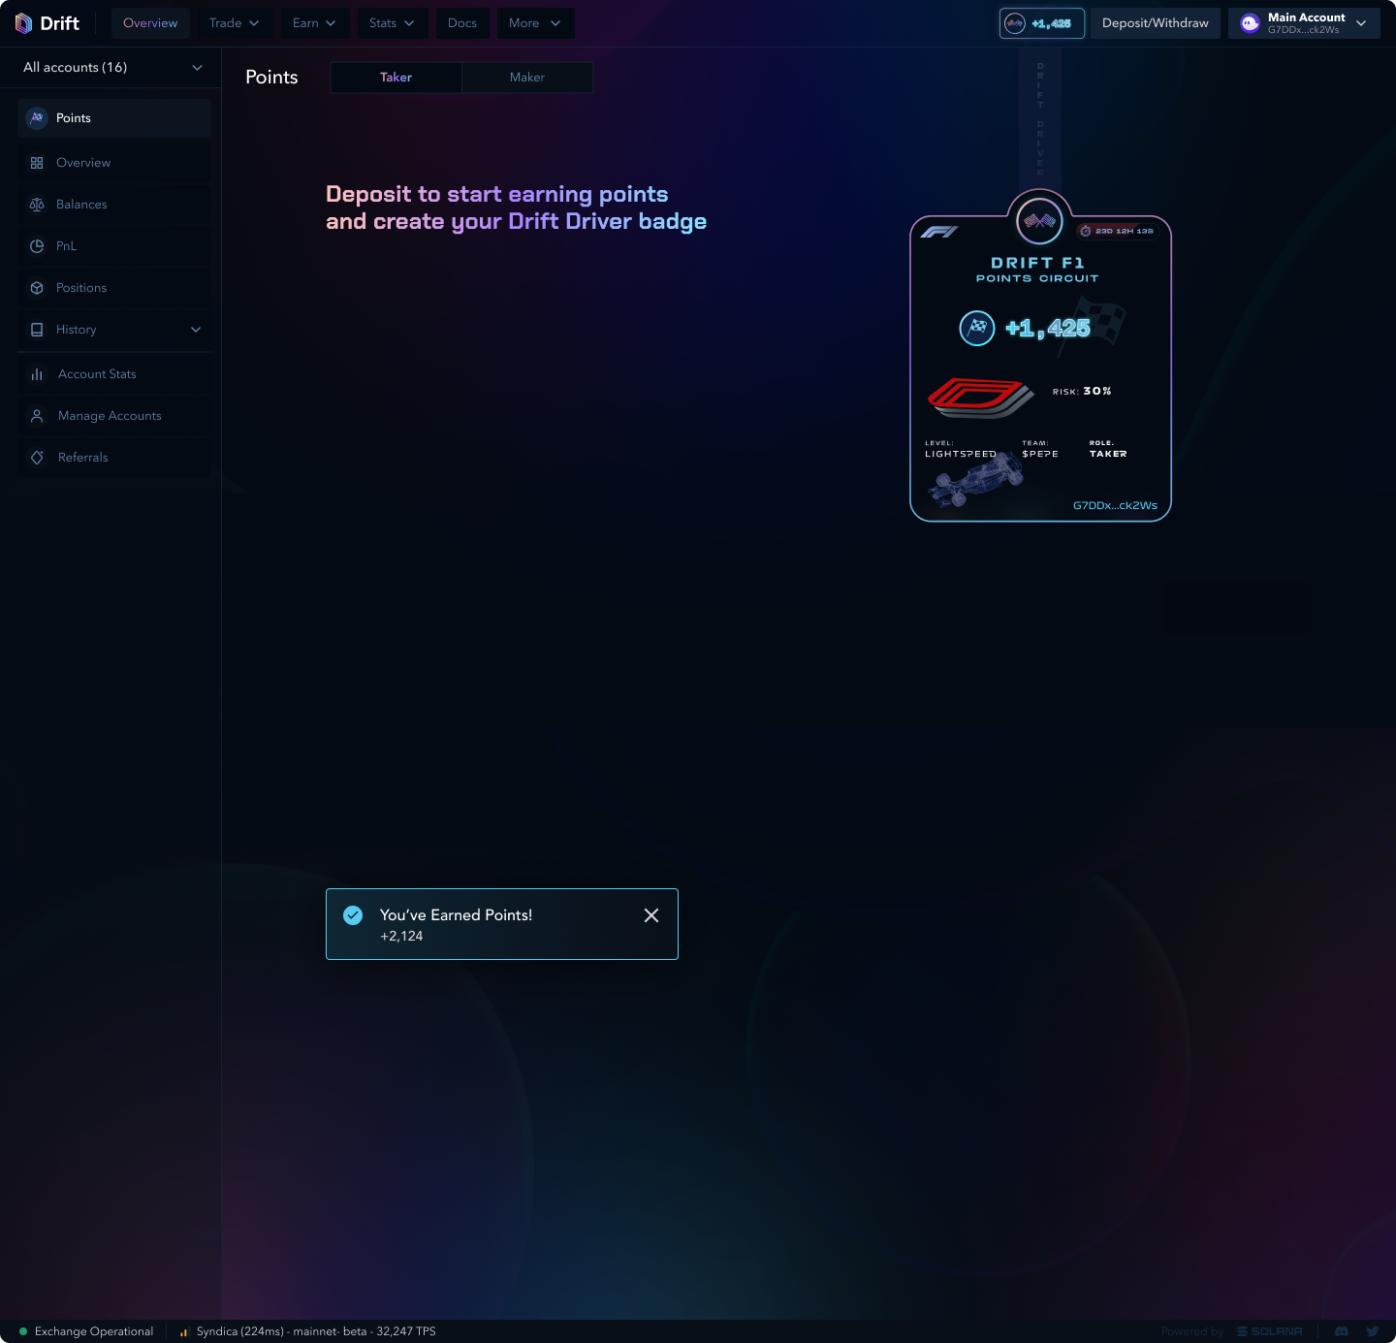Click the PnL pie chart icon
This screenshot has width=1396, height=1343.
pos(37,246)
